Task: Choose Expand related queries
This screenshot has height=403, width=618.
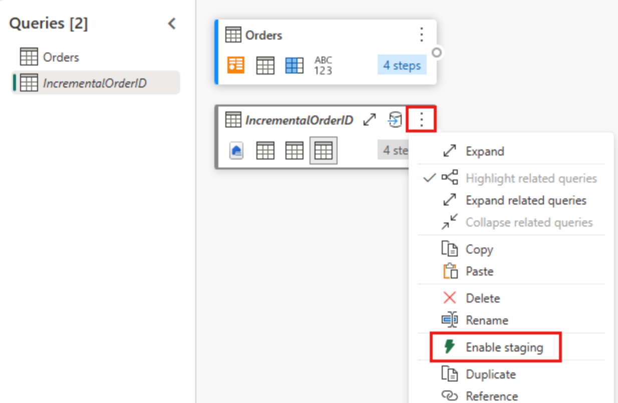Action: click(x=511, y=200)
